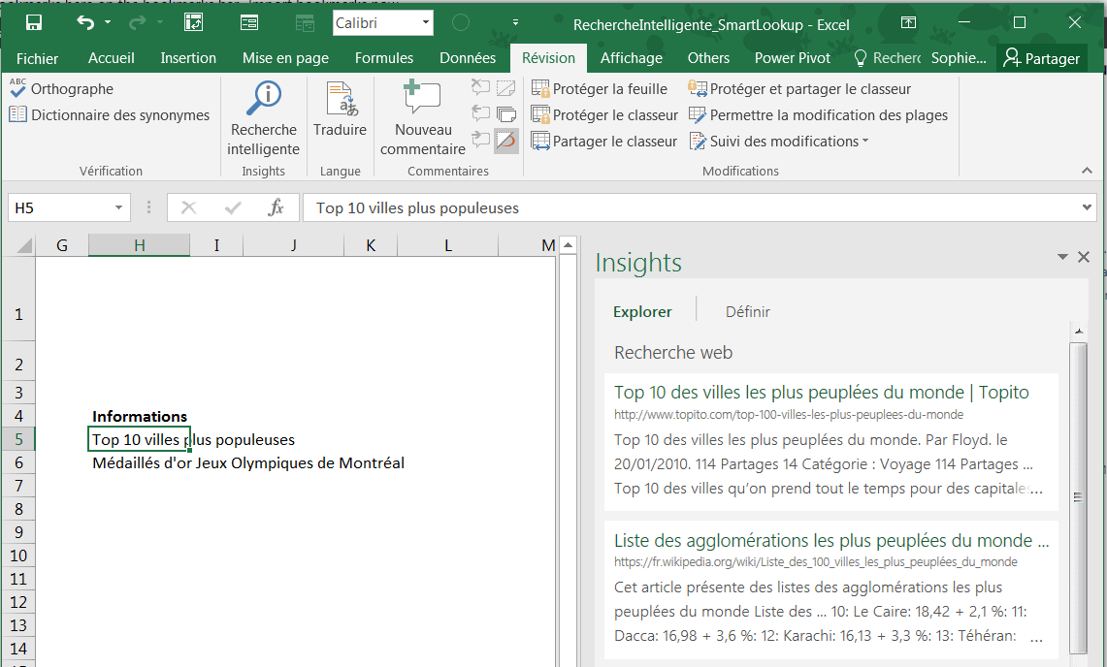Click the Undo arrow icon

pyautogui.click(x=85, y=22)
